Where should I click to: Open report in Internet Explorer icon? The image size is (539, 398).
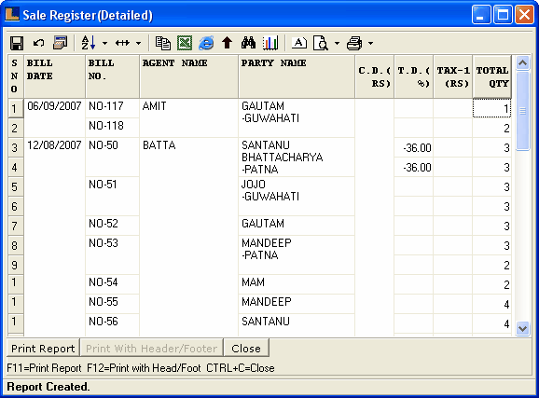206,43
